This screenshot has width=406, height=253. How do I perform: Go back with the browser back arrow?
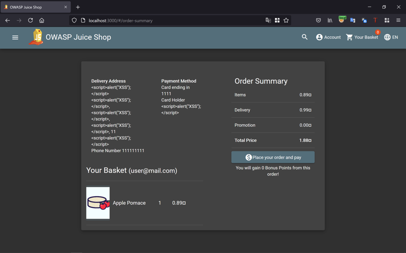7,20
